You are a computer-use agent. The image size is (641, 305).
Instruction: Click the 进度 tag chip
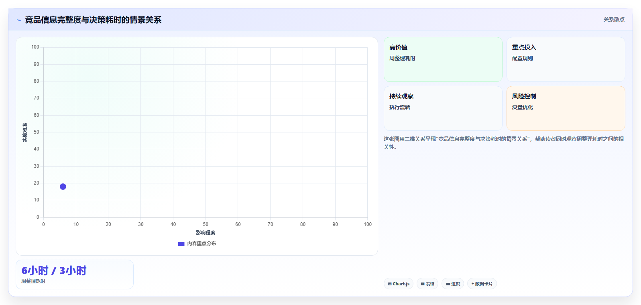coord(453,284)
